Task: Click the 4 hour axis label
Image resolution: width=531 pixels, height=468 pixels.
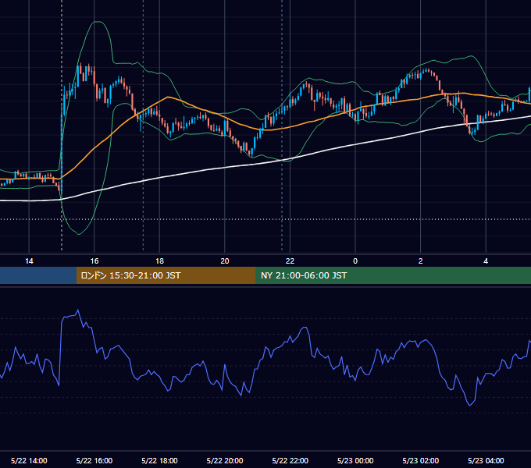Action: (486, 261)
